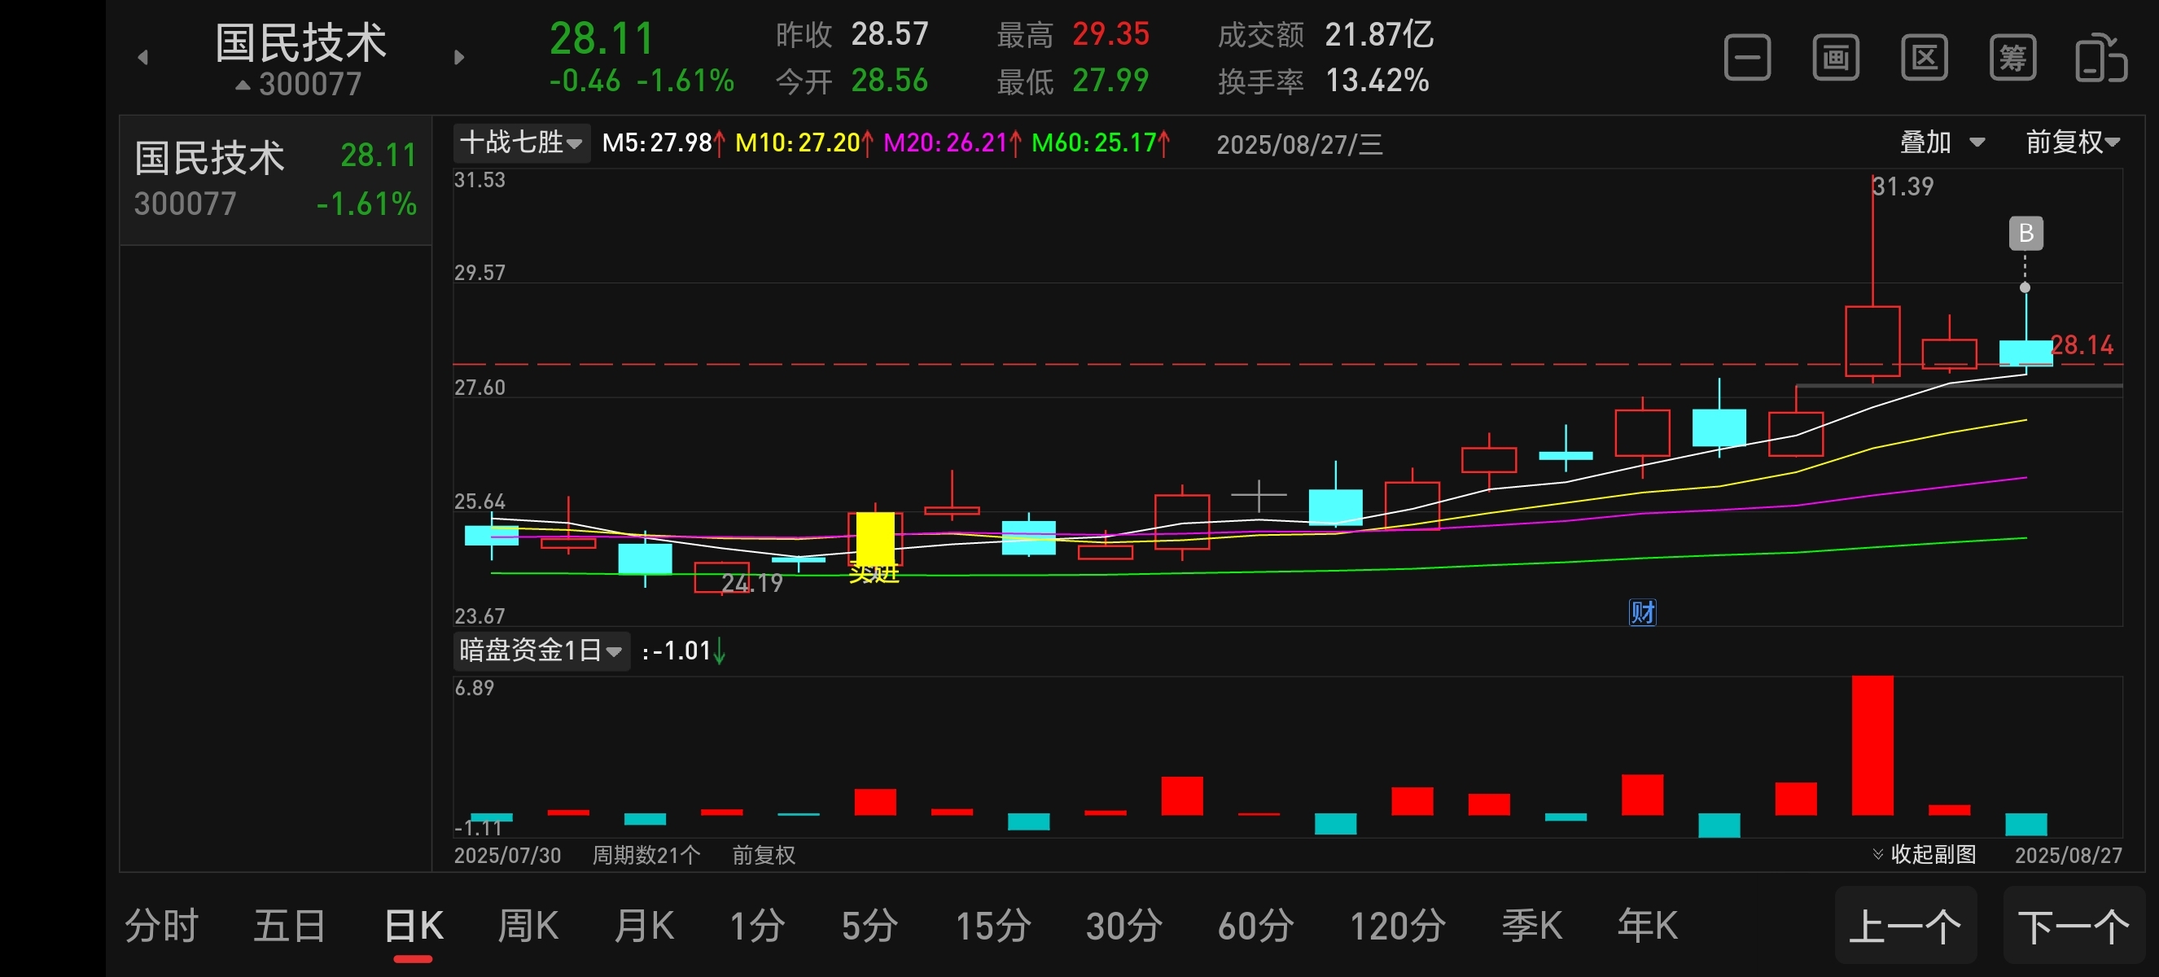The width and height of the screenshot is (2159, 977).
Task: Go to previous stock with left arrow
Action: pos(143,57)
